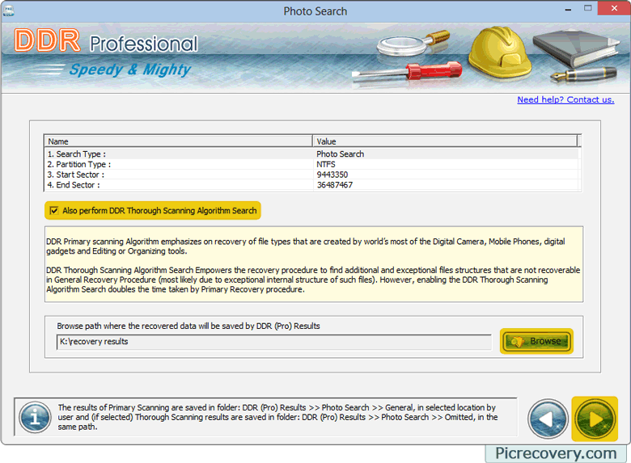631x463 pixels.
Task: Click the Browse button
Action: click(x=536, y=341)
